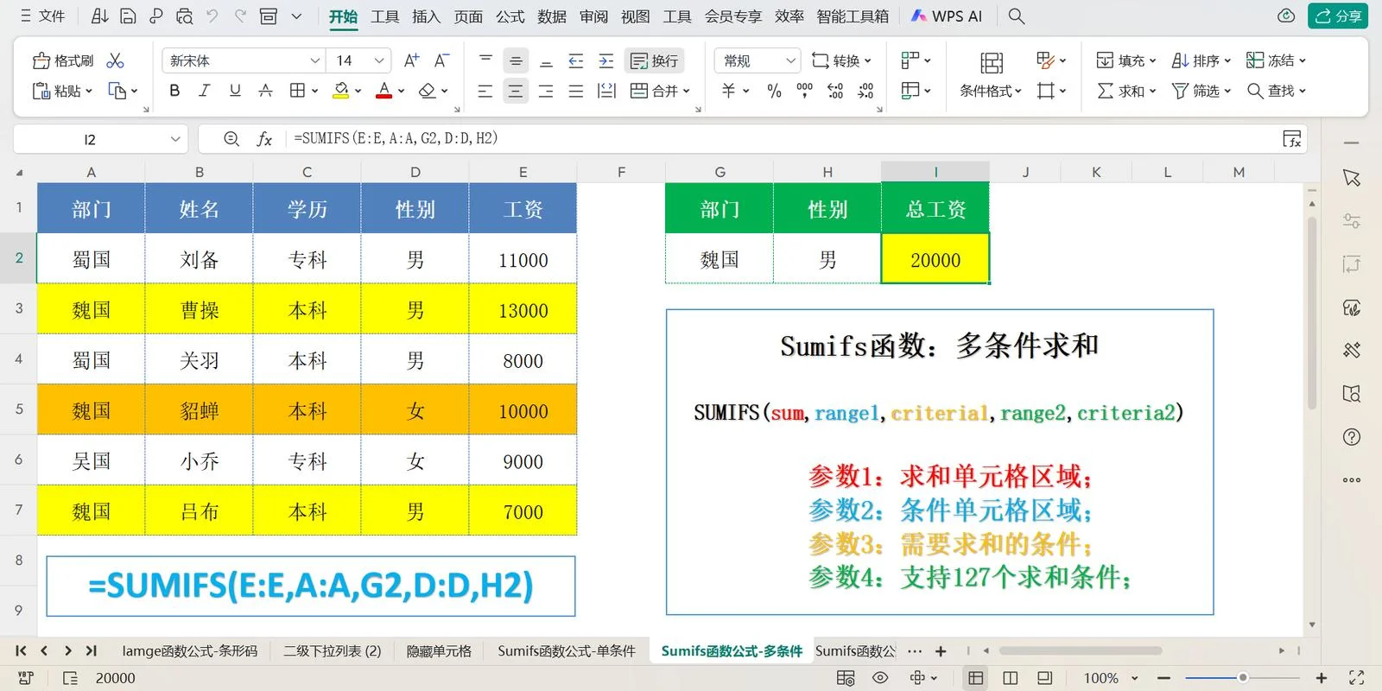
Task: Click the Undo arrow icon
Action: pos(212,16)
